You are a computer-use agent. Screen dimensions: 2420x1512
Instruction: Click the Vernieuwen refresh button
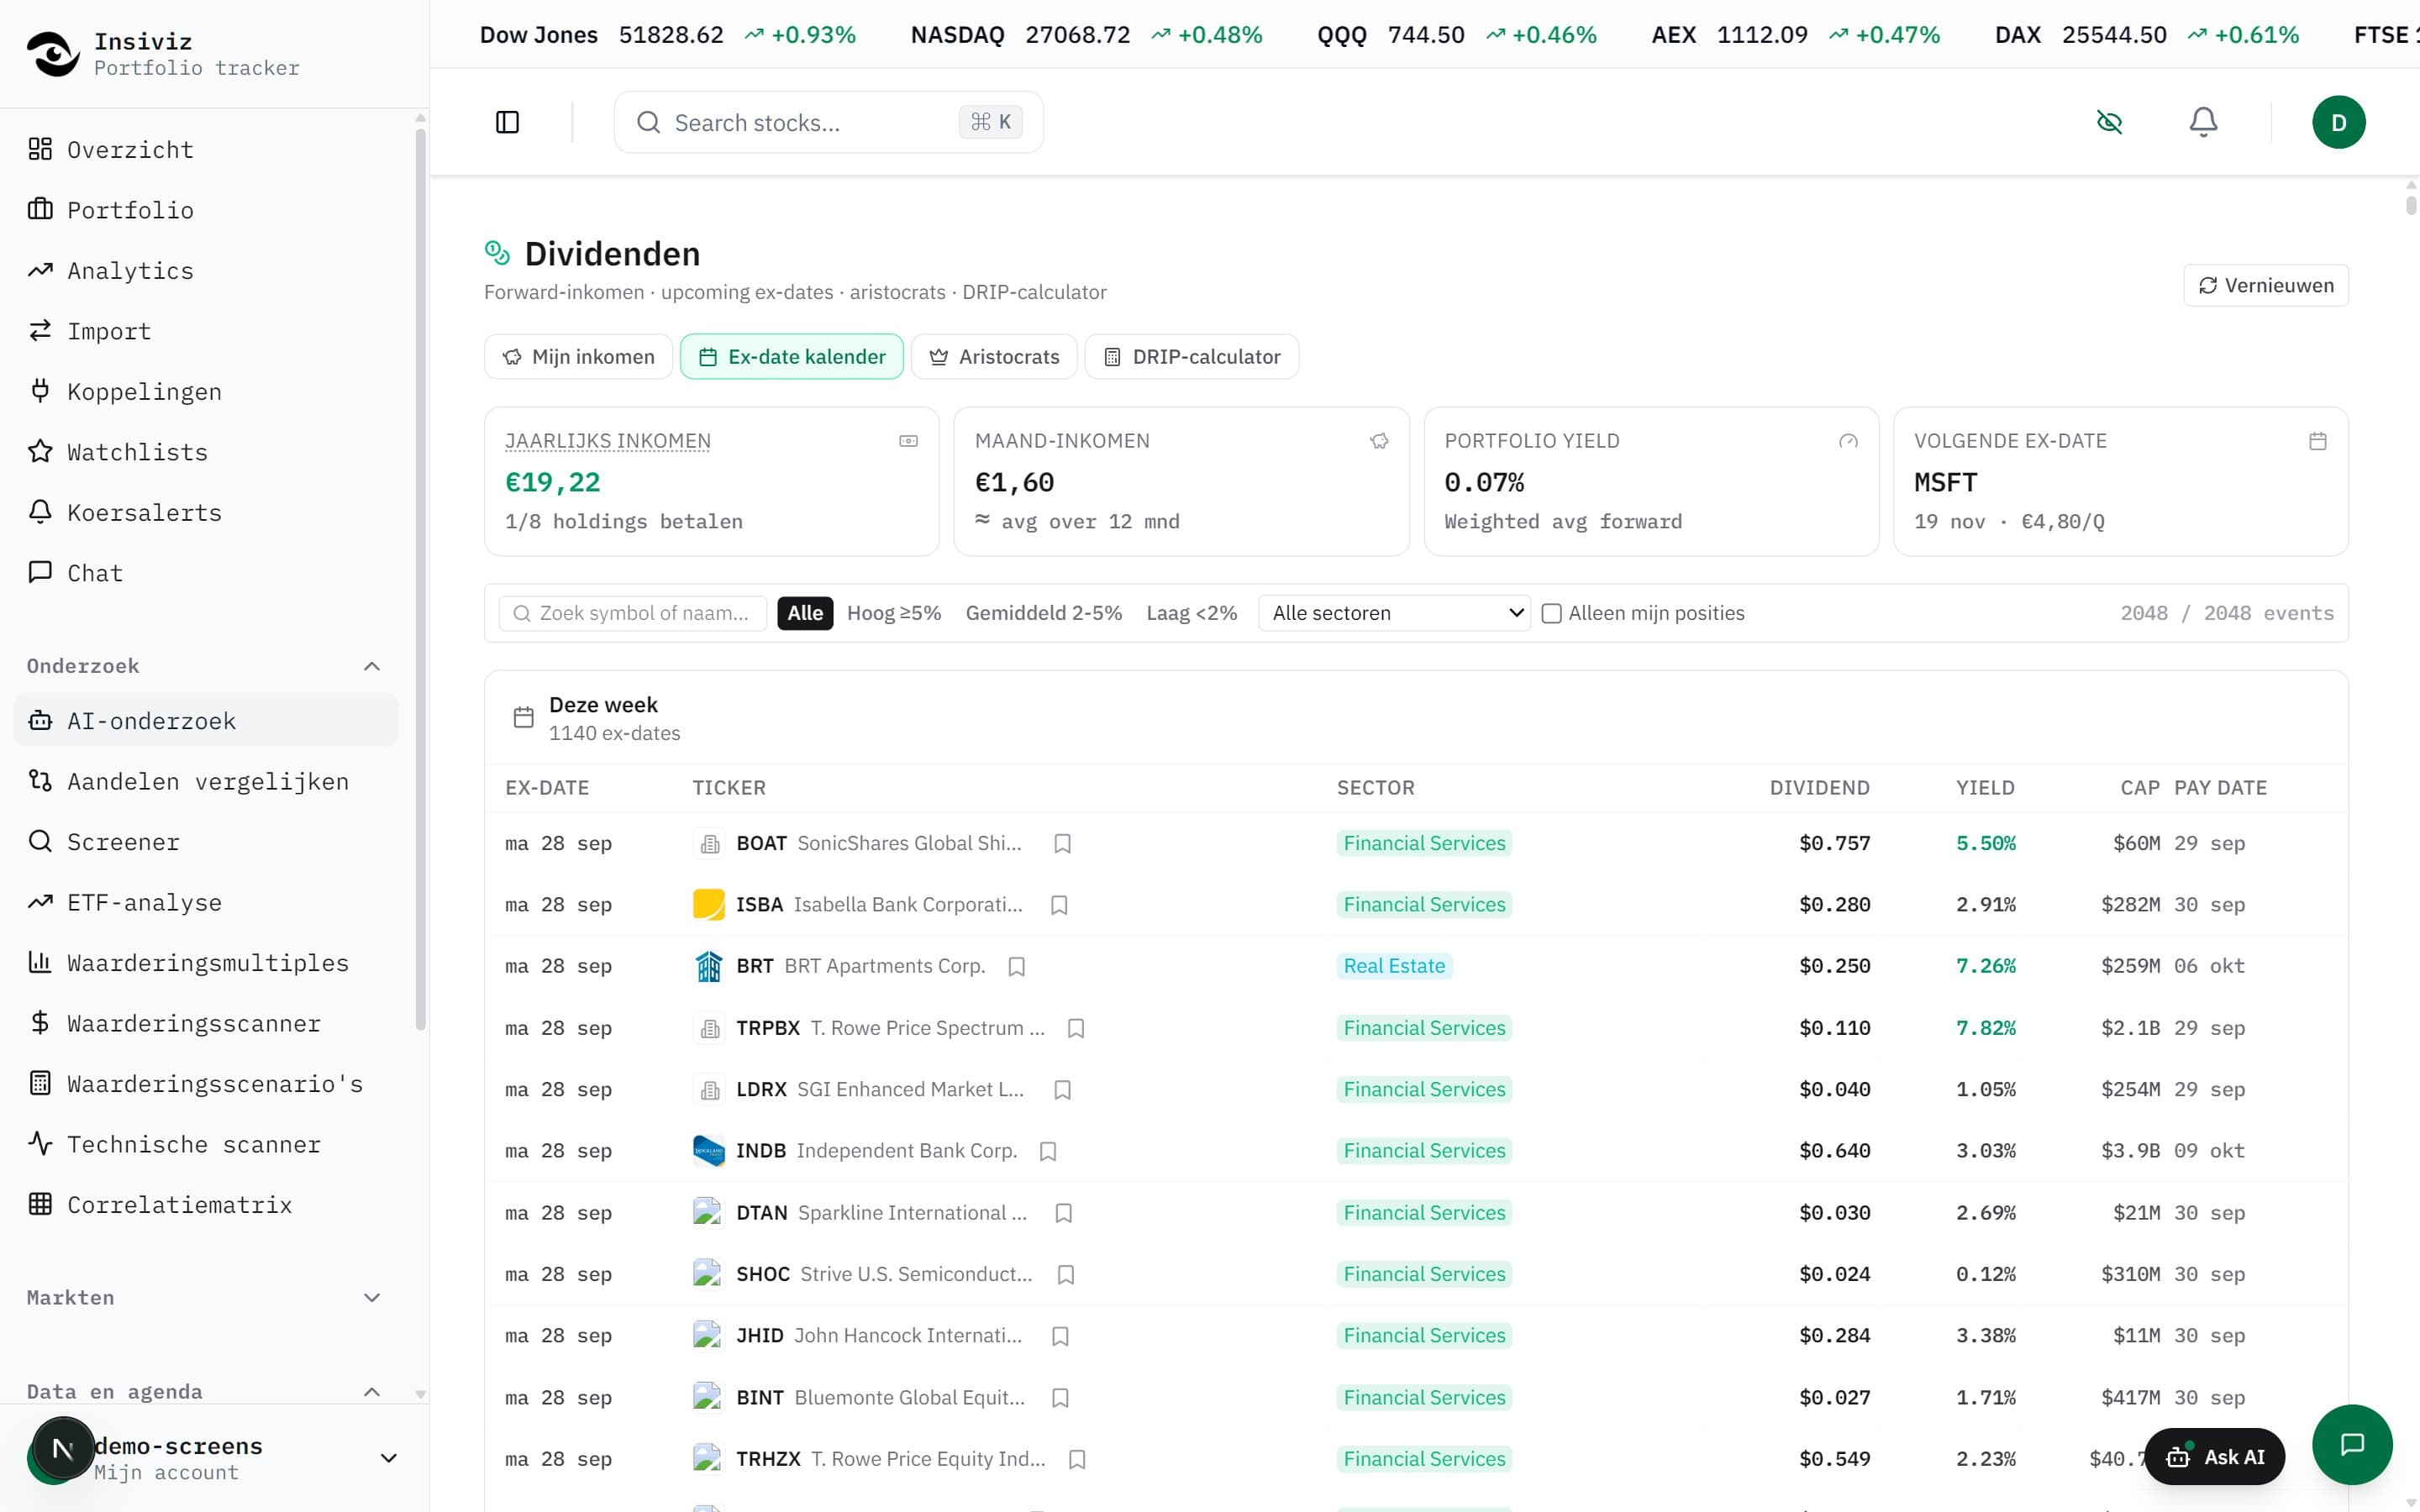[2265, 286]
